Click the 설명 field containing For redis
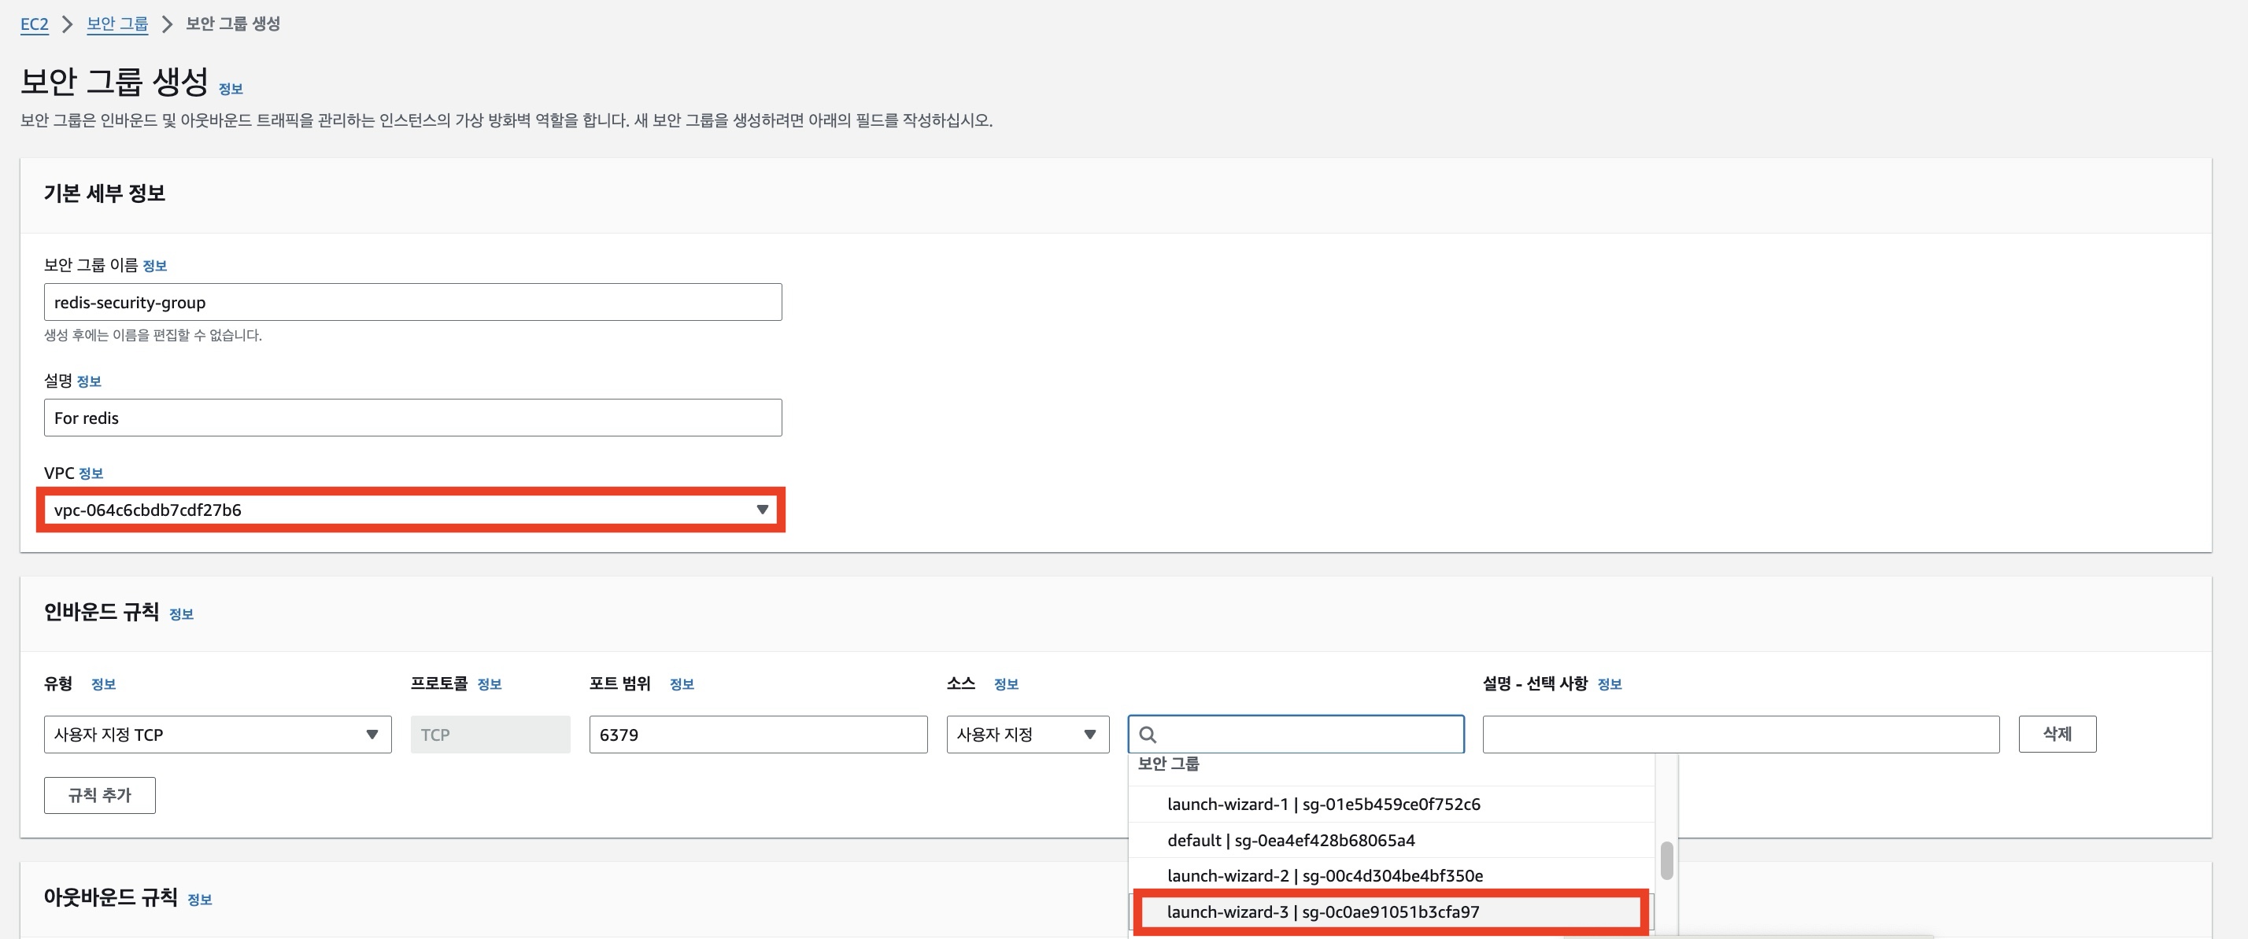Image resolution: width=2248 pixels, height=939 pixels. click(x=412, y=418)
